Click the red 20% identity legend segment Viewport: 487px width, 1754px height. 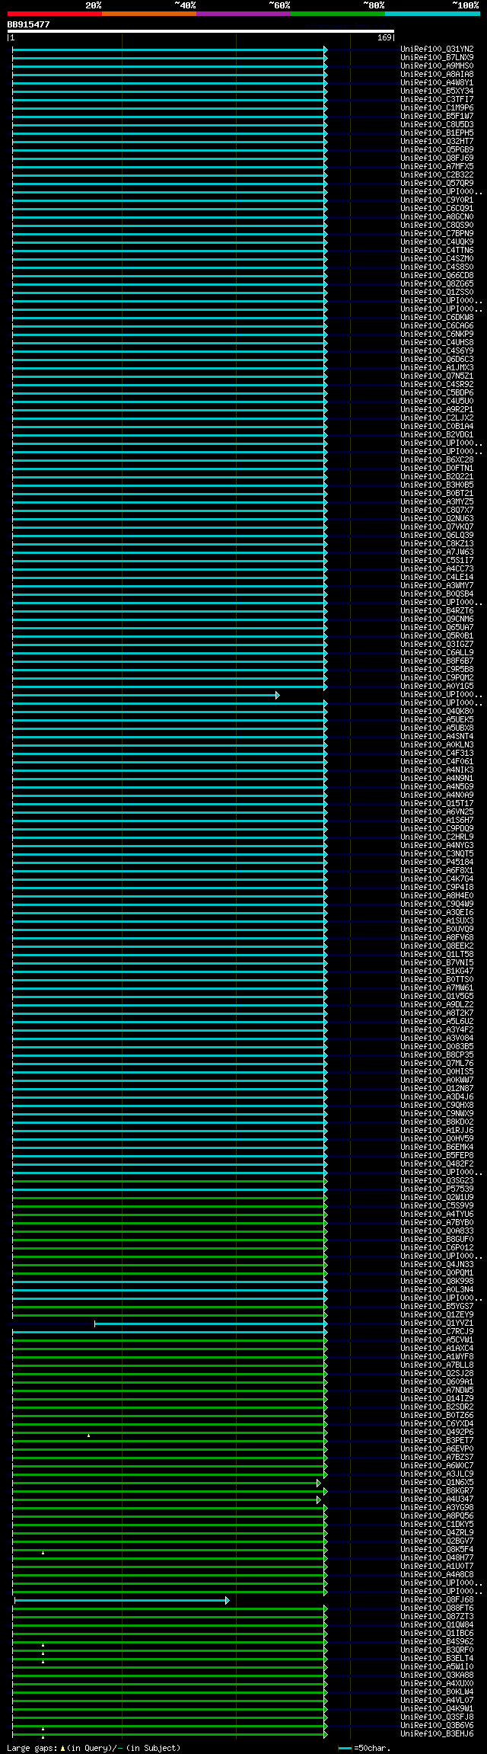click(x=54, y=13)
